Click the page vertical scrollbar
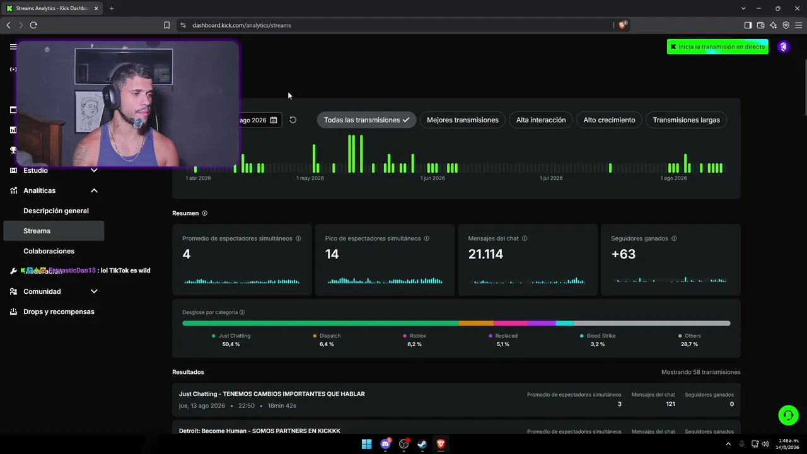 coord(804,88)
